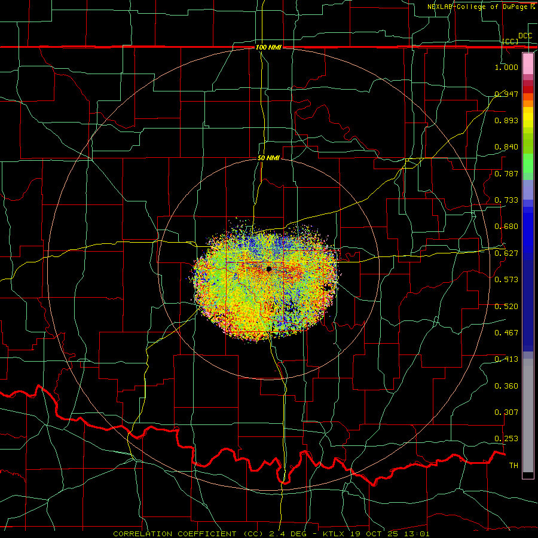Click the 0.573 scale value
Screen dimensions: 538x538
pyautogui.click(x=506, y=280)
